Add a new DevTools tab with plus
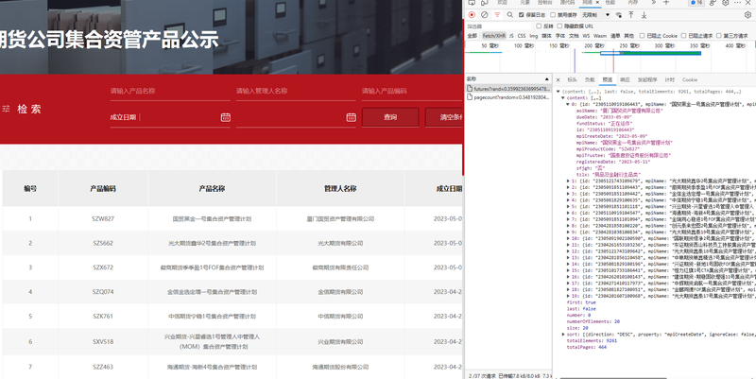This screenshot has width=756, height=379. coord(666,3)
